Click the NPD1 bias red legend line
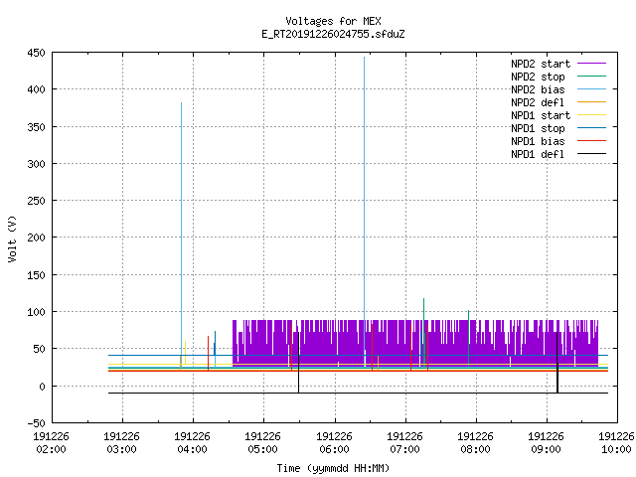The image size is (636, 477). tap(591, 141)
